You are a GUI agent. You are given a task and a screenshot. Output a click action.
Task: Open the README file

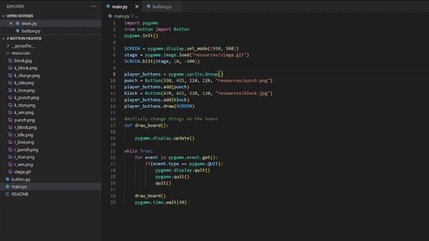20,194
